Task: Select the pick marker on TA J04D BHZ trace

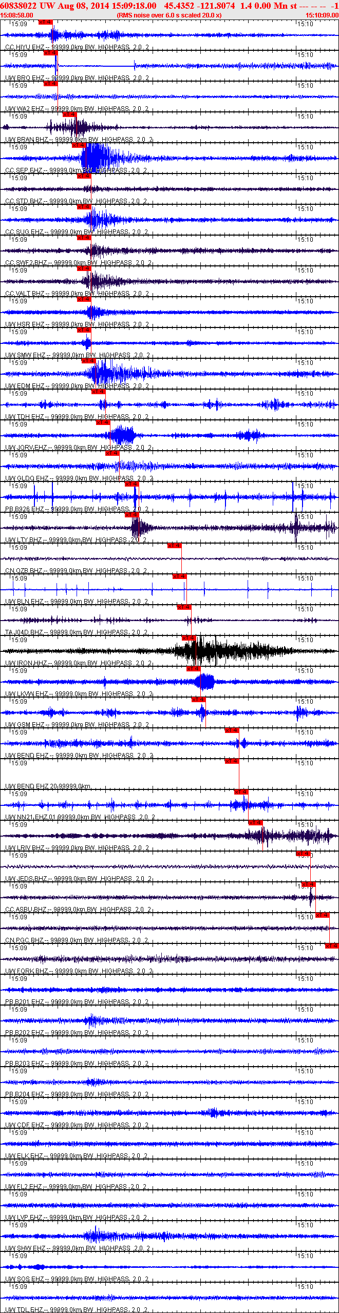Action: click(x=184, y=607)
